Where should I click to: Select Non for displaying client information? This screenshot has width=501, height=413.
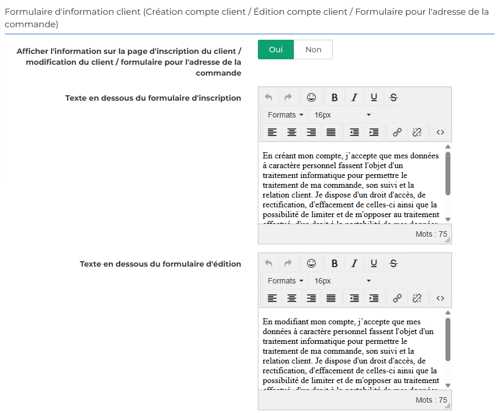pos(313,50)
